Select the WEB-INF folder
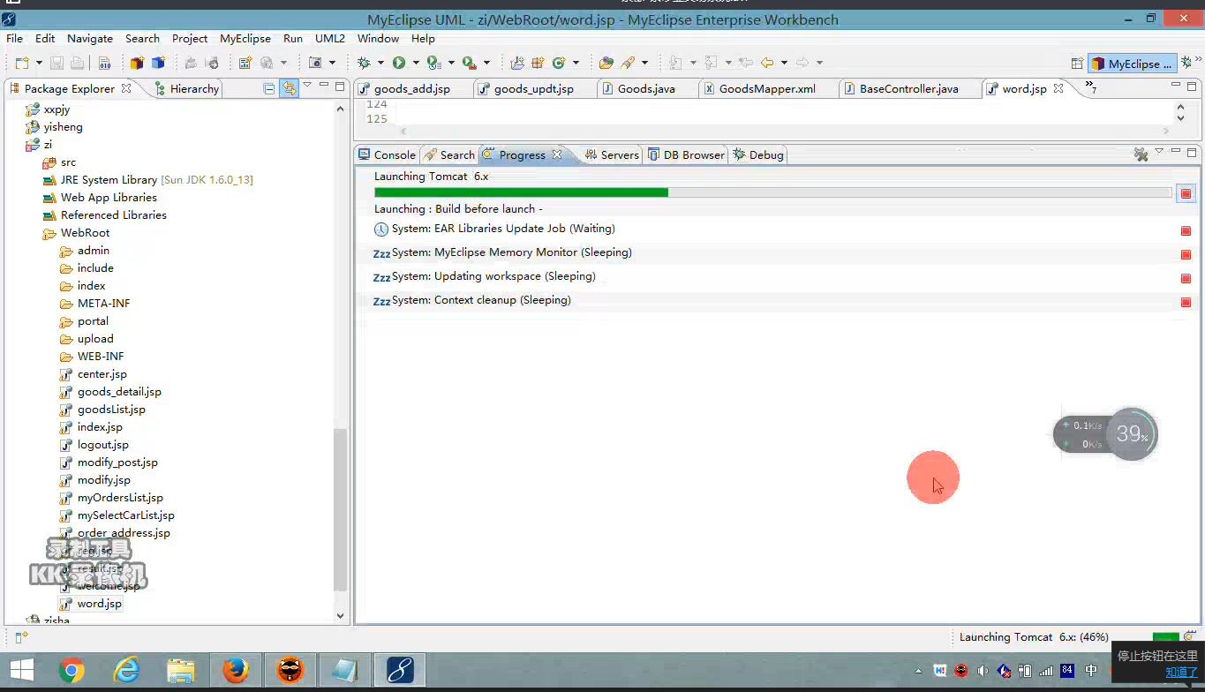This screenshot has width=1205, height=692. (101, 357)
